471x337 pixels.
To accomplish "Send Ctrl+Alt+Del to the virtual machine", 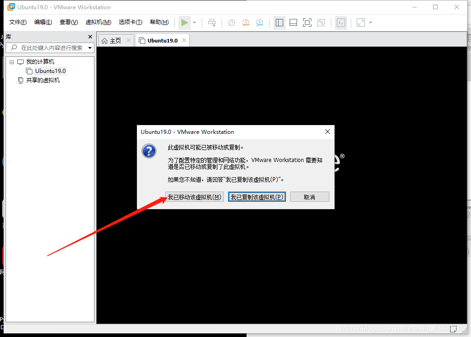I will pos(212,23).
